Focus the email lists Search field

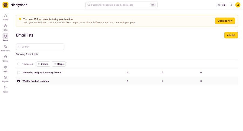pos(40,47)
